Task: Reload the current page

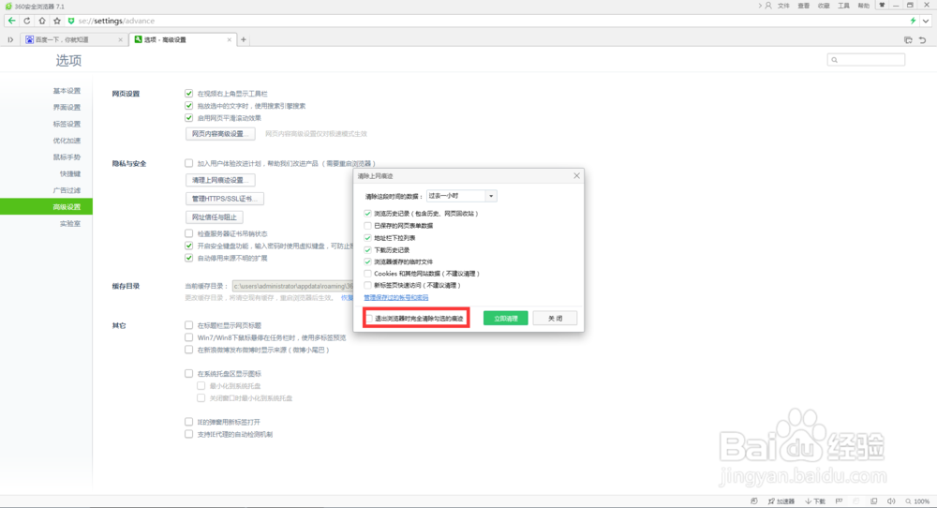Action: point(27,21)
